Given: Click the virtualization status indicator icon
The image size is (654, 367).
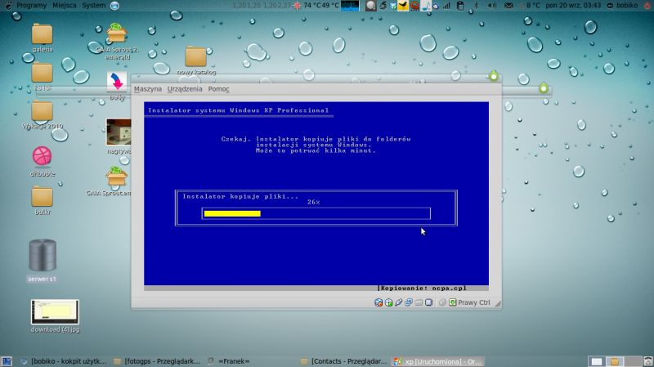Looking at the screenshot, I should 428,302.
